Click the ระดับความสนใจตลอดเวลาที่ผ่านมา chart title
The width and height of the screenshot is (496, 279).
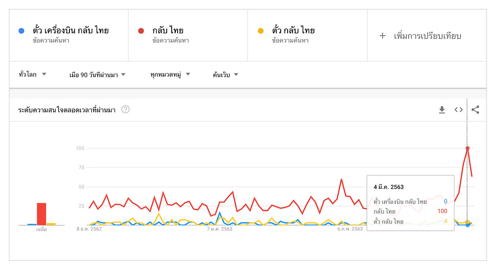(66, 110)
